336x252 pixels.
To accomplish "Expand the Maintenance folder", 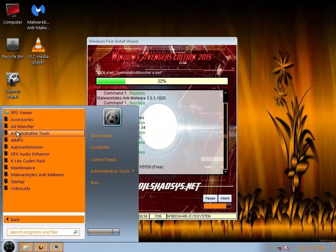I will point(44,168).
